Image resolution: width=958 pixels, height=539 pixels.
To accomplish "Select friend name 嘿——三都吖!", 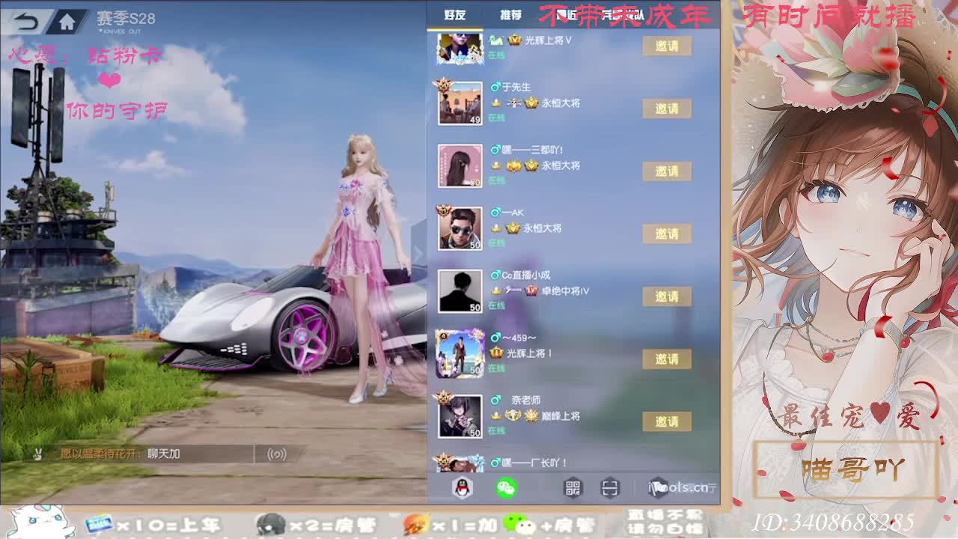I will tap(532, 150).
